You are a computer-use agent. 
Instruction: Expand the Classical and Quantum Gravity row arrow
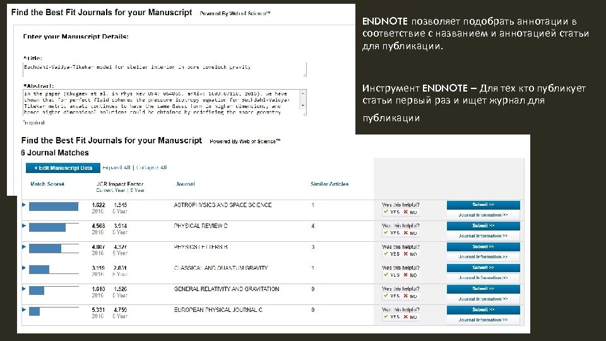coord(24,268)
